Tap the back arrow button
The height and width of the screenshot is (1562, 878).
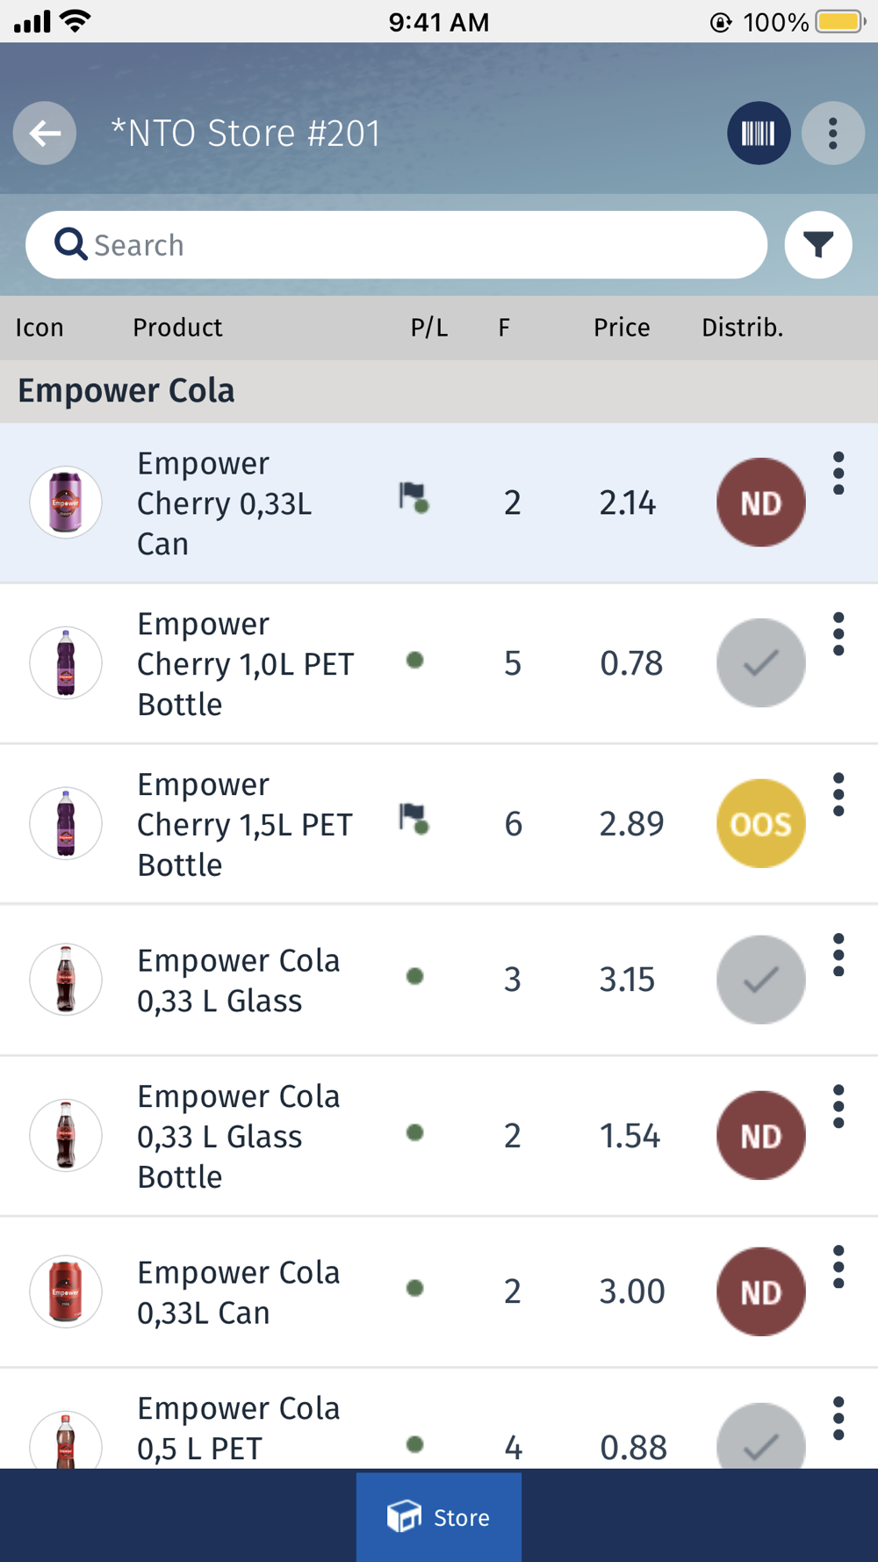coord(45,134)
